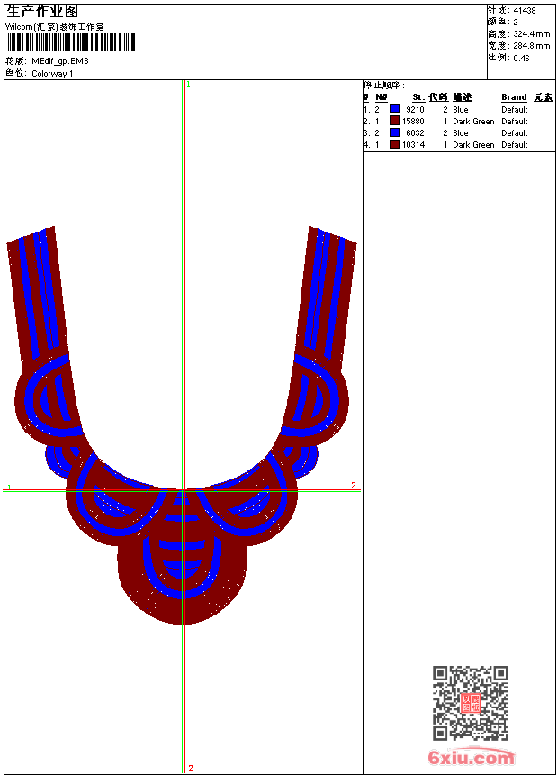This screenshot has width=558, height=775.
Task: Click the barcode under the Wilcom line
Action: (x=71, y=42)
